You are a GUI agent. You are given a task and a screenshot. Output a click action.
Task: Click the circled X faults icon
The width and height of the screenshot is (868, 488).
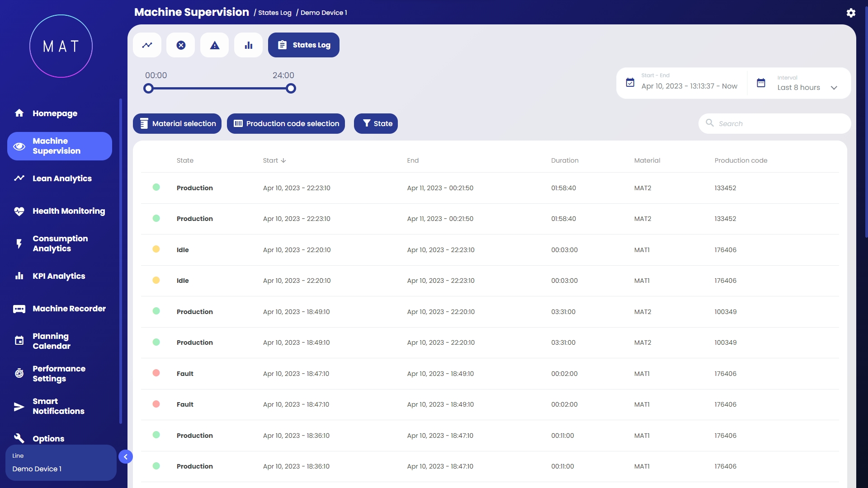pos(181,45)
